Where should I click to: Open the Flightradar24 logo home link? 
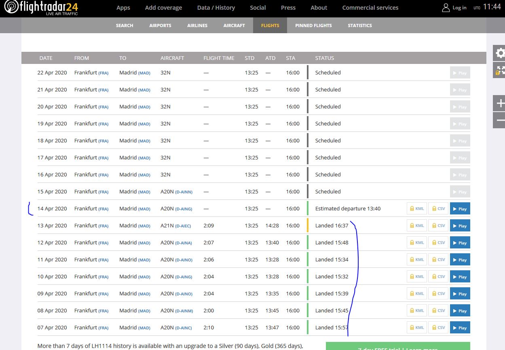pos(41,8)
